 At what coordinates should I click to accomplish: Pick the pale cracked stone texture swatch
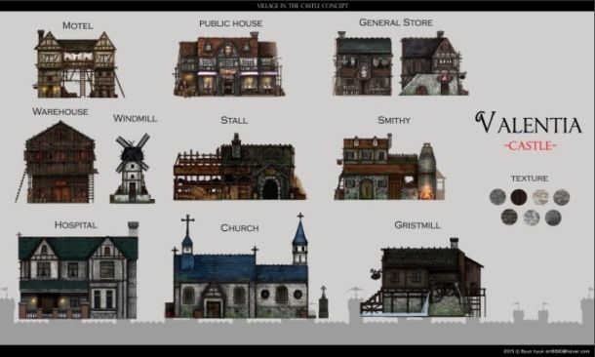540,197
